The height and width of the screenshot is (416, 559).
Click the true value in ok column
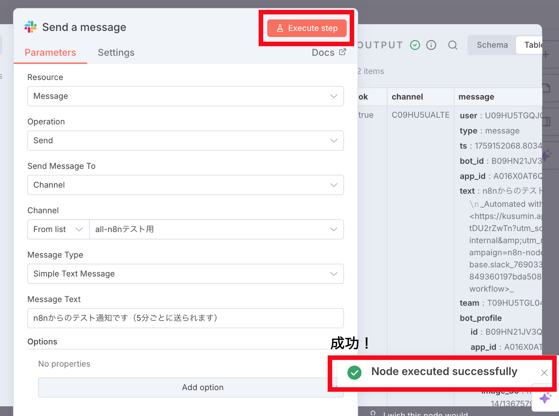(x=366, y=115)
